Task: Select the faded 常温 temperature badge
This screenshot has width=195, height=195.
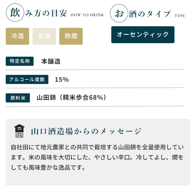Action: pos(44,36)
